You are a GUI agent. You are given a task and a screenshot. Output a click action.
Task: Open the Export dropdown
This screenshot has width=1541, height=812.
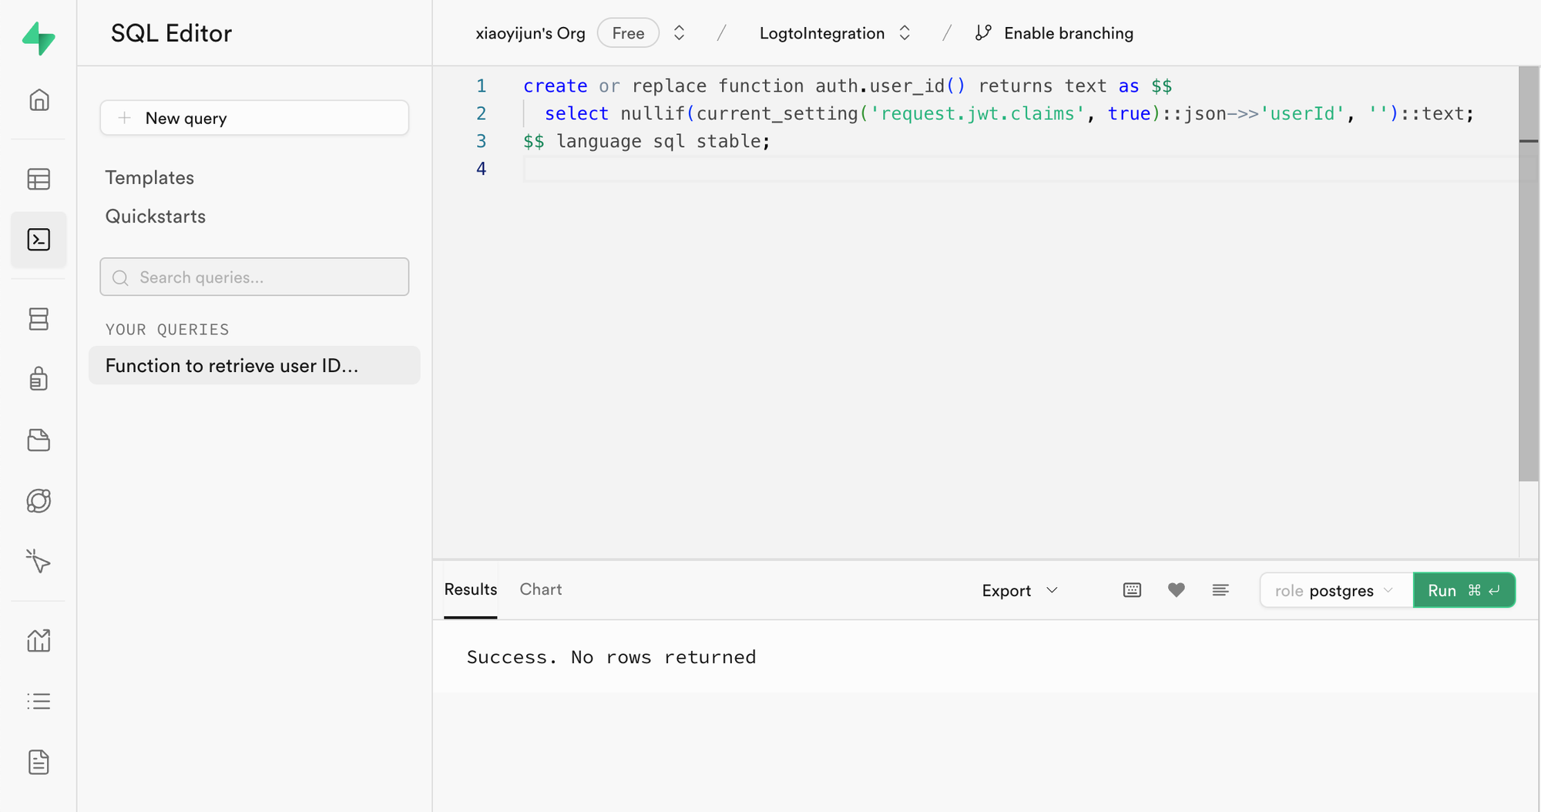click(1019, 590)
